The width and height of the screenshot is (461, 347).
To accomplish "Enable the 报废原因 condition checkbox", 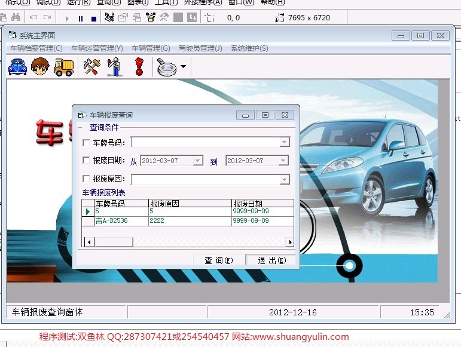I will pos(86,179).
